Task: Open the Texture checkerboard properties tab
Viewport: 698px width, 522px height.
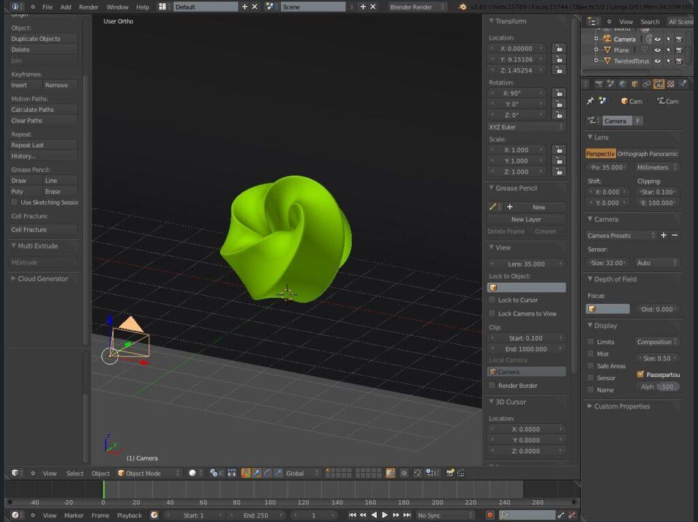Action: tap(671, 84)
